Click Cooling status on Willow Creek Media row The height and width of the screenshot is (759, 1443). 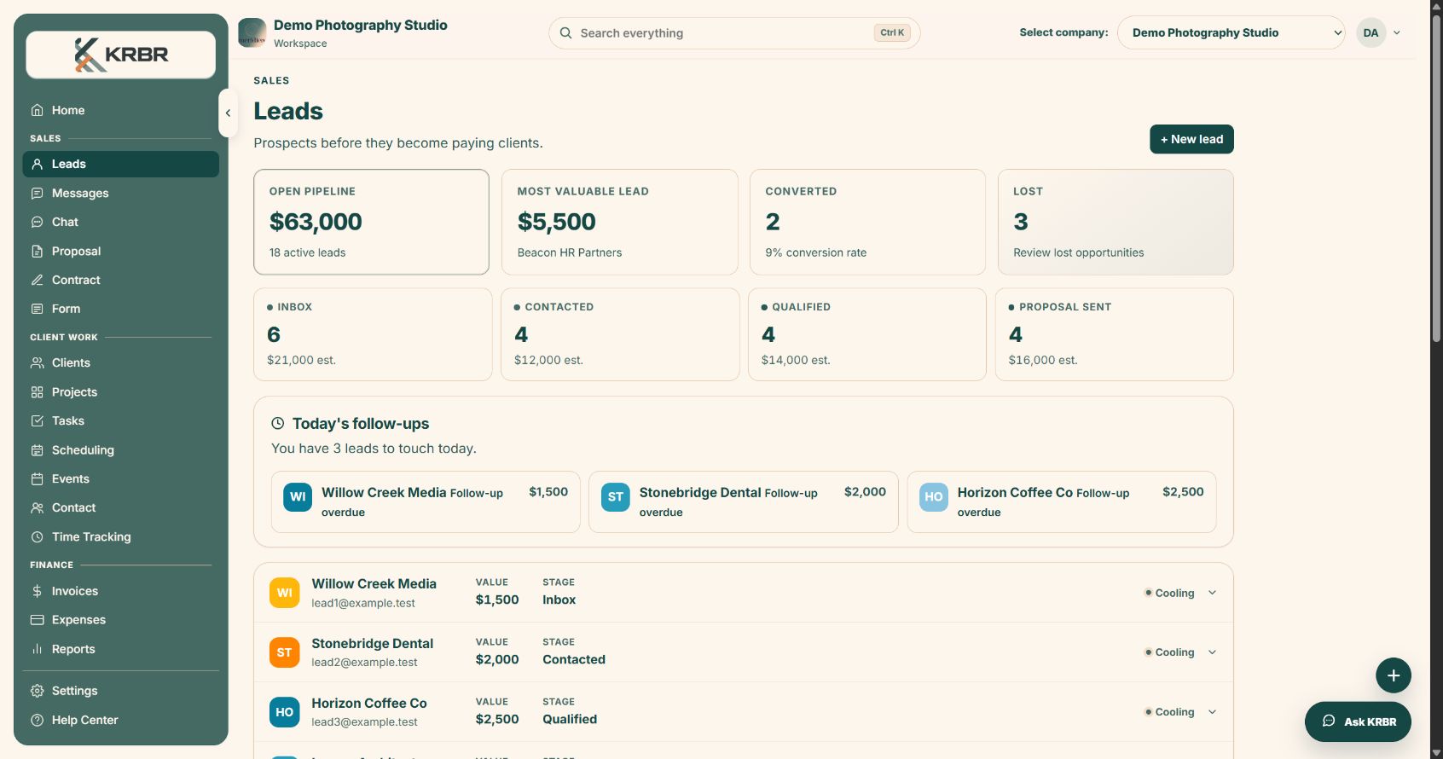[x=1169, y=593]
